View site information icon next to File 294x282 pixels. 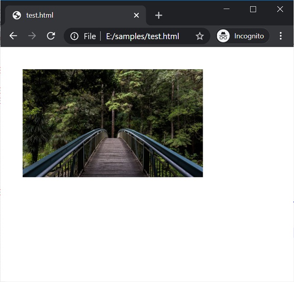(x=75, y=36)
